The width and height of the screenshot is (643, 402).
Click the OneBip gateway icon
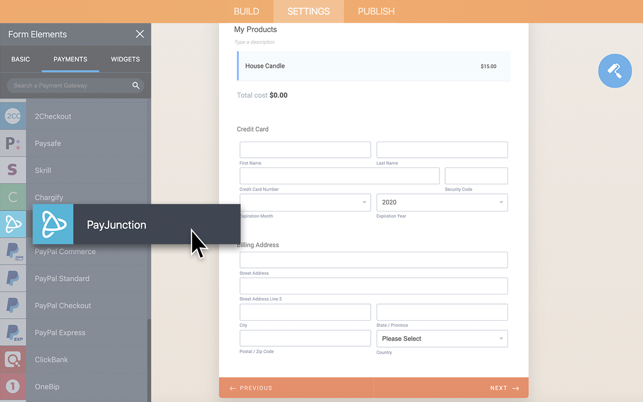tap(13, 386)
